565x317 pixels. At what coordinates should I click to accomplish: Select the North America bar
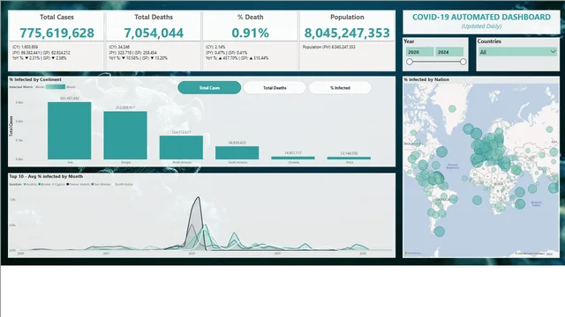(181, 147)
